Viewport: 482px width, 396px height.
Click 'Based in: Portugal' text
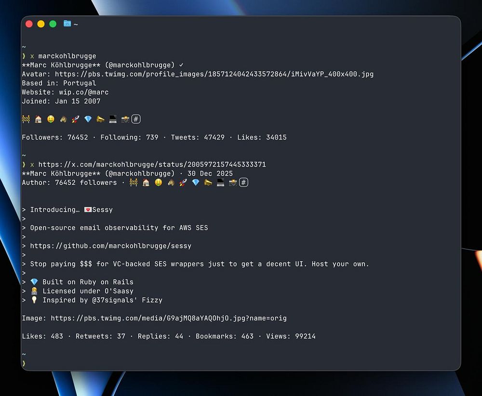coord(59,83)
